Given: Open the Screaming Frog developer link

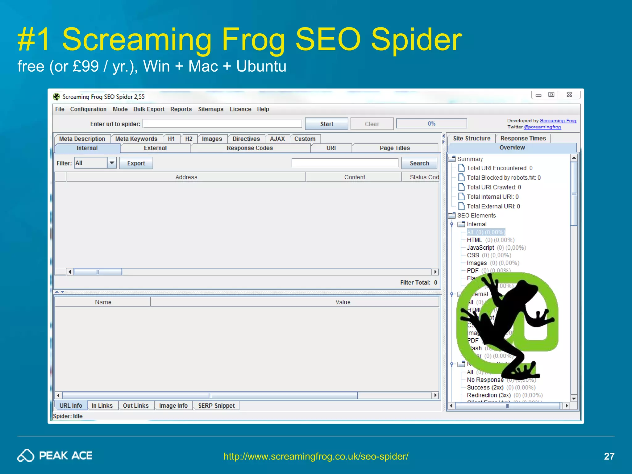Looking at the screenshot, I should pos(558,121).
